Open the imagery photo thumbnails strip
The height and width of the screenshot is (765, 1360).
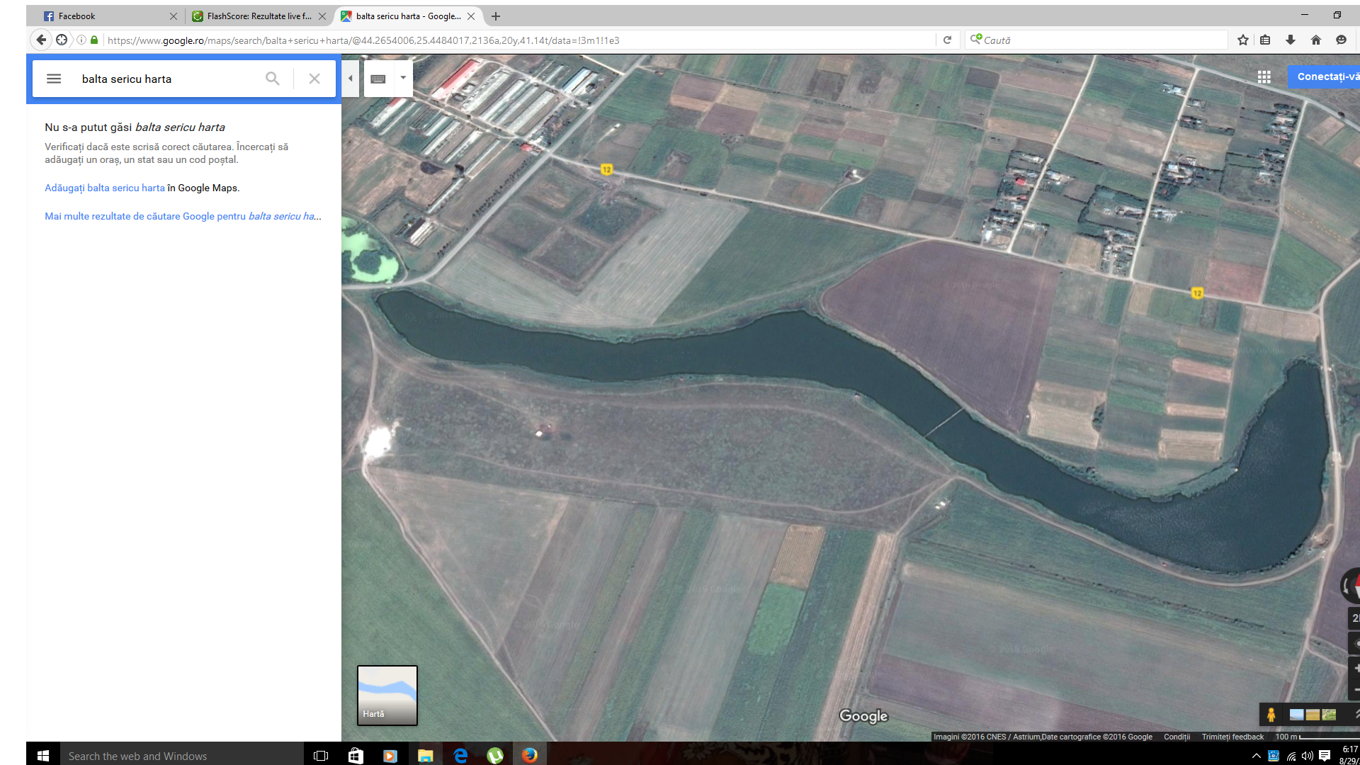coord(1313,715)
